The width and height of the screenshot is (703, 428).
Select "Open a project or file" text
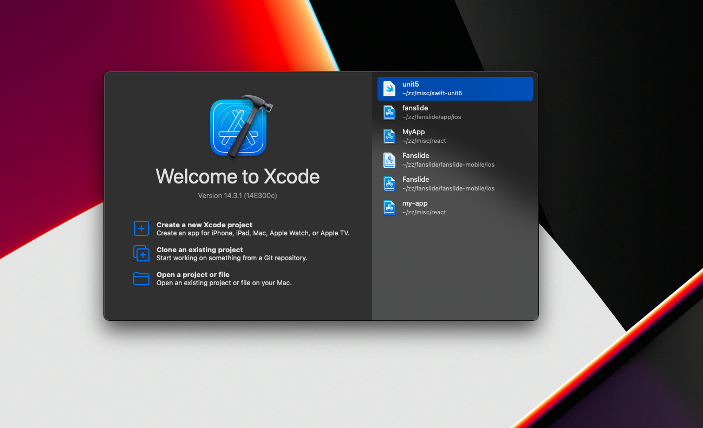(x=193, y=274)
